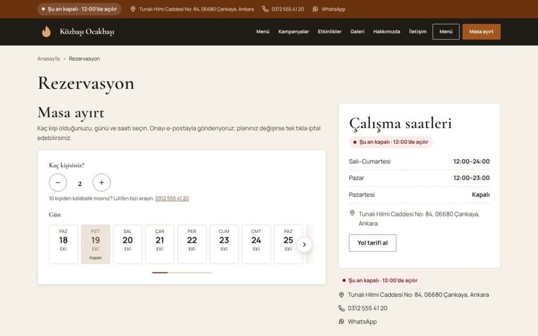Viewport: 538px width, 336px height.
Task: Open the Menü nav link beside Kampanyalar
Action: tap(263, 31)
